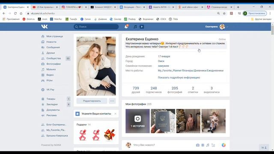The image size is (274, 154).
Task: Click the video play icon in VK header
Action: click(142, 27)
